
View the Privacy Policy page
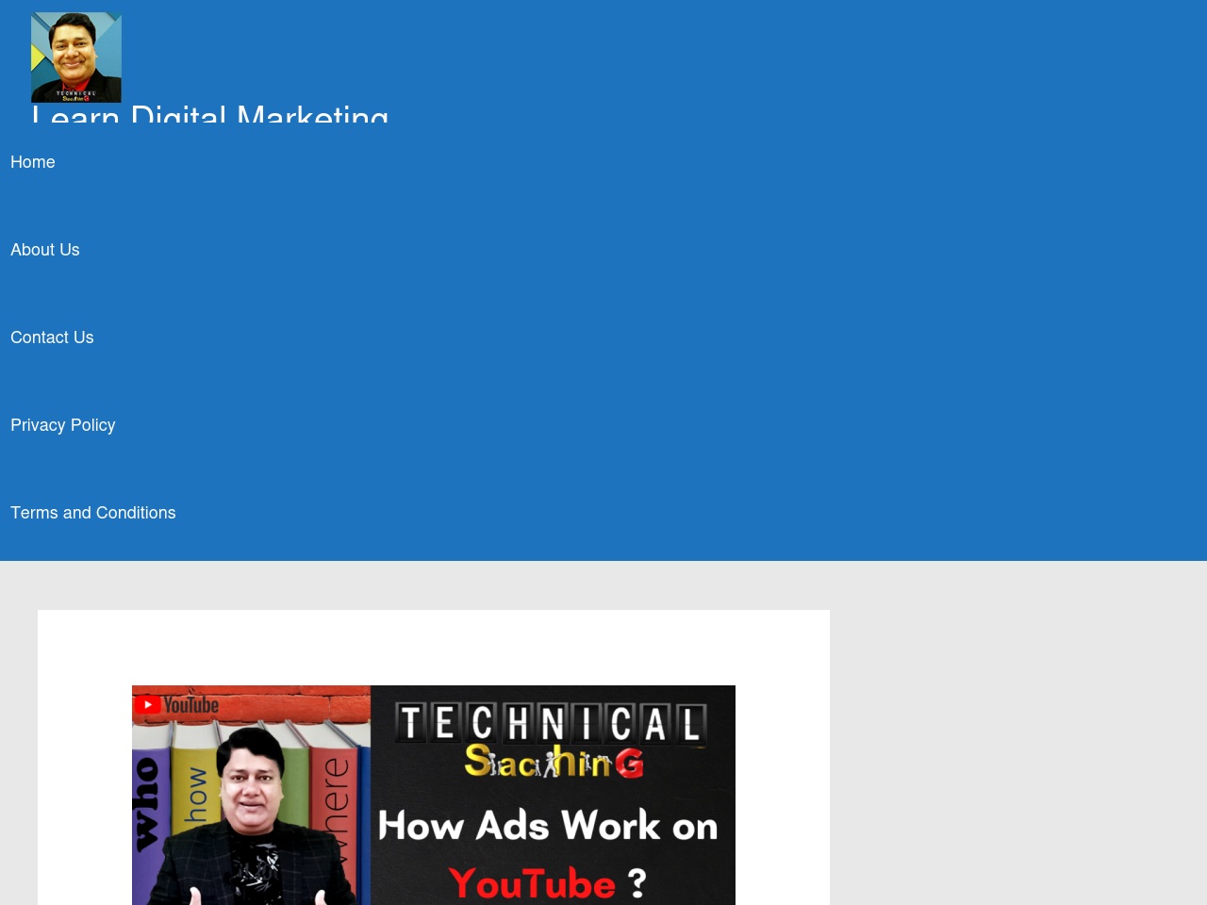click(63, 425)
